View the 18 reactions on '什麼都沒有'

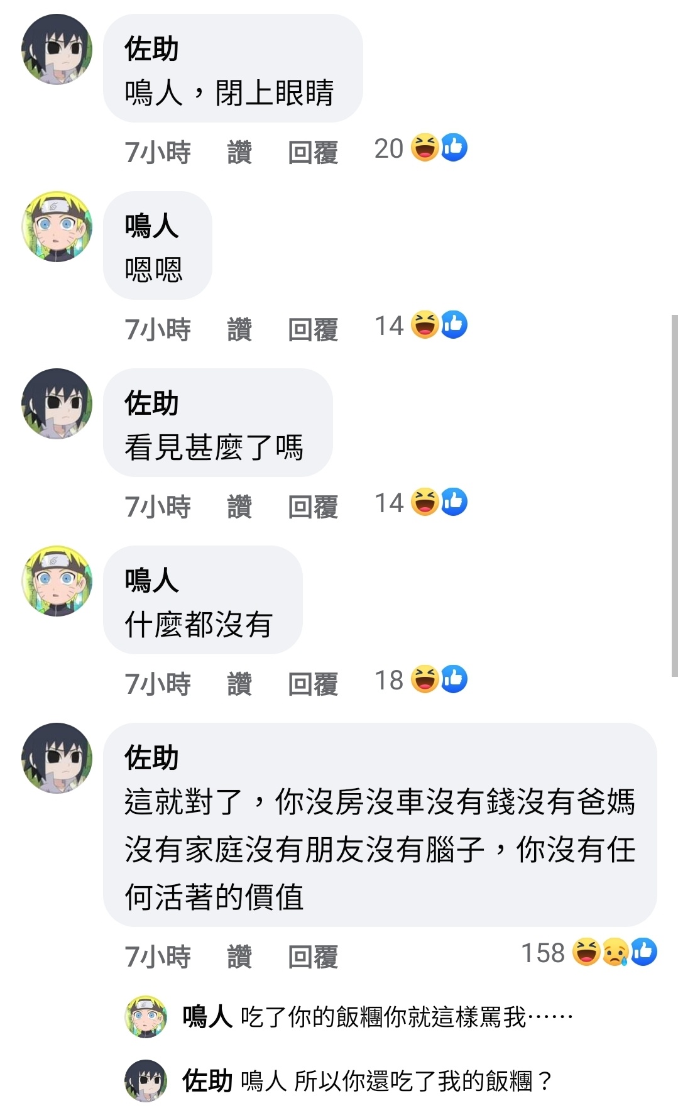420,679
